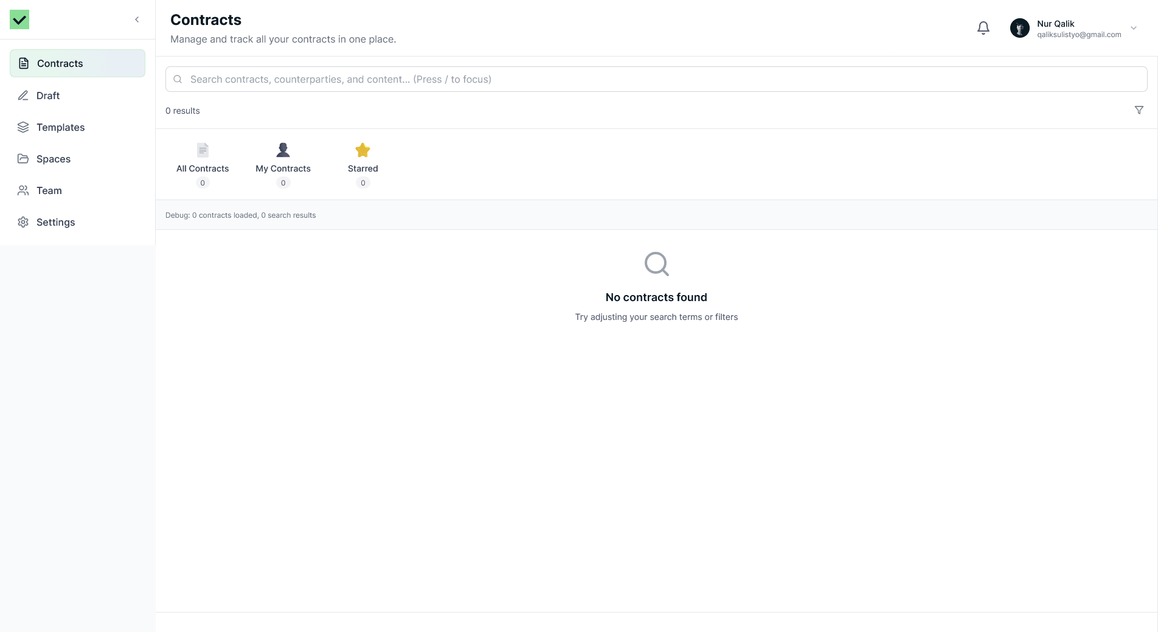Navigate to Spaces
The width and height of the screenshot is (1158, 632).
point(54,159)
